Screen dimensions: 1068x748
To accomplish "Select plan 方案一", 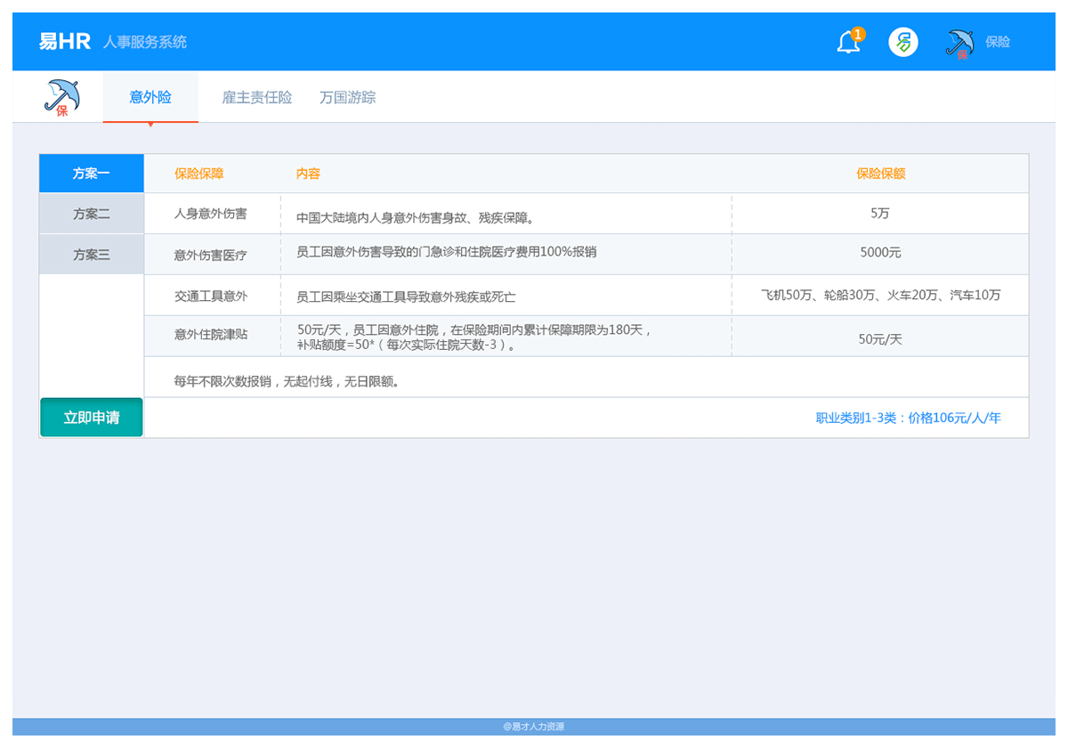I will (x=92, y=174).
